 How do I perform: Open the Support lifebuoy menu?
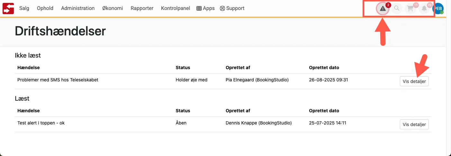click(x=232, y=8)
